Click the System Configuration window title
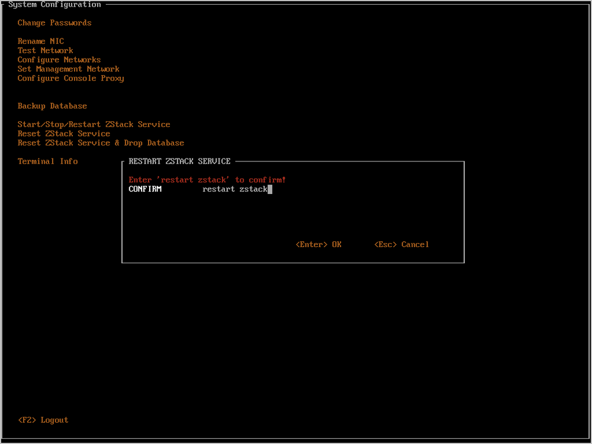 (x=54, y=5)
